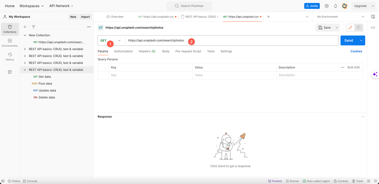Open the Upgrade dropdown chevron
Image resolution: width=379 pixels, height=184 pixels.
[373, 6]
